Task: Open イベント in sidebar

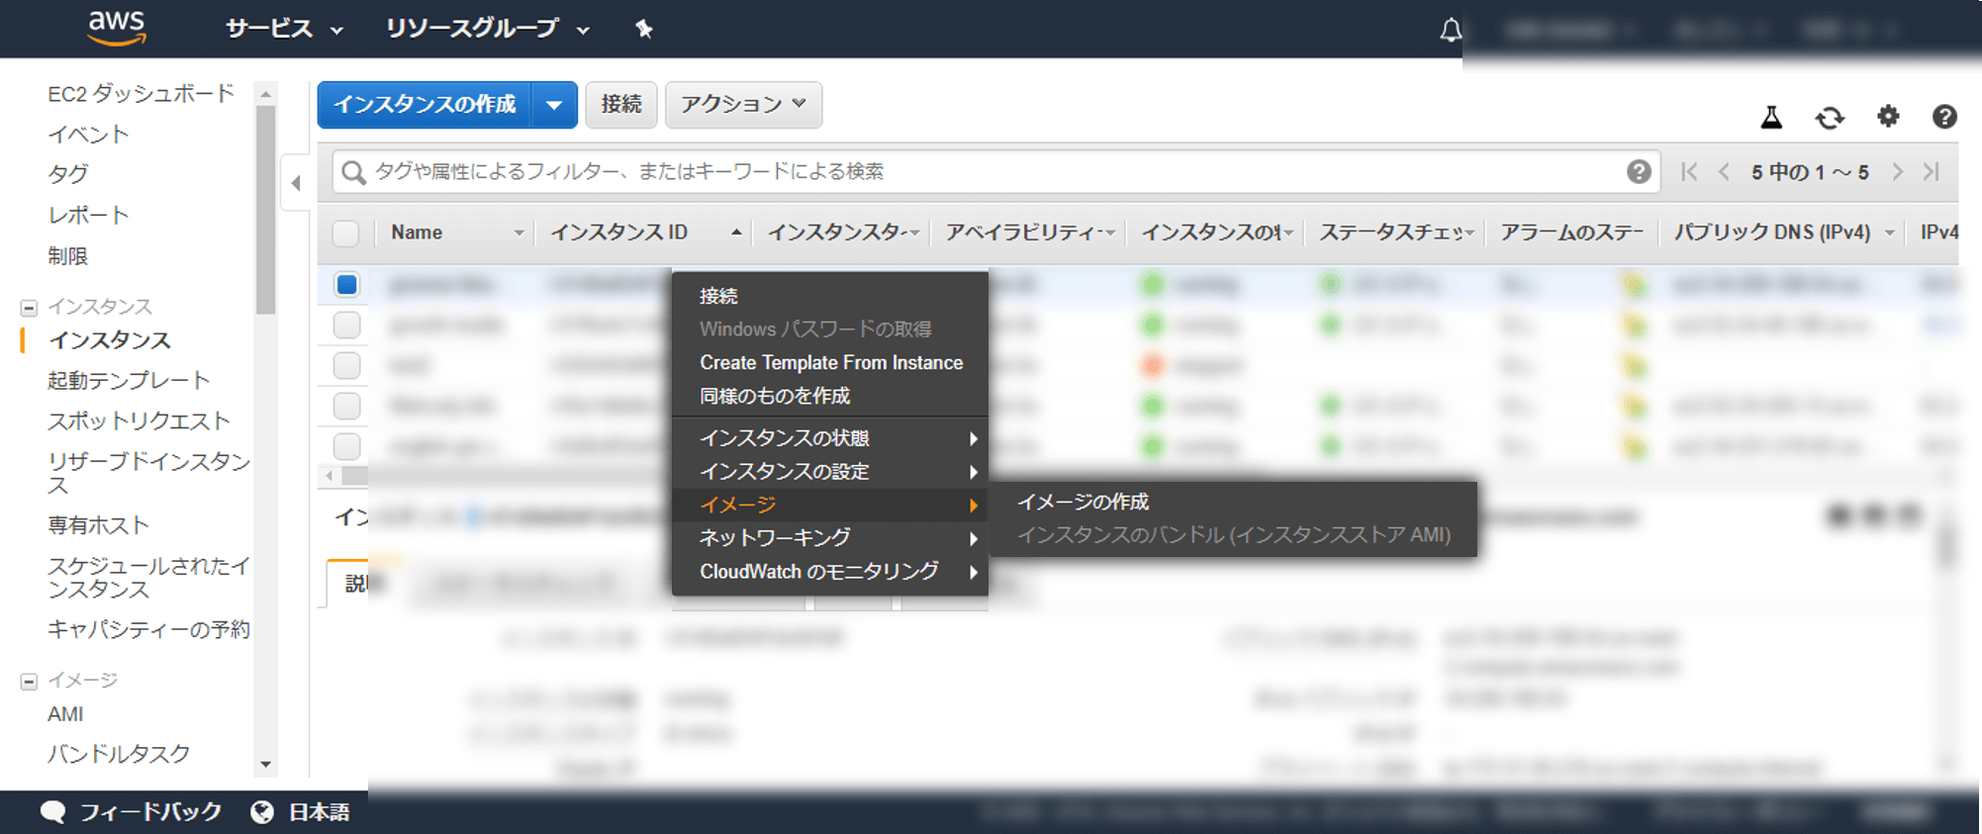Action: point(89,135)
